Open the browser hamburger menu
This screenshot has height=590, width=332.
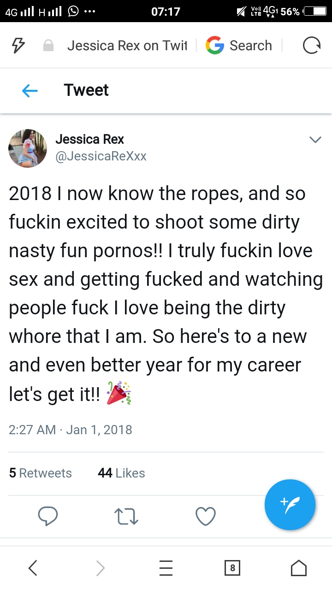coord(166,568)
